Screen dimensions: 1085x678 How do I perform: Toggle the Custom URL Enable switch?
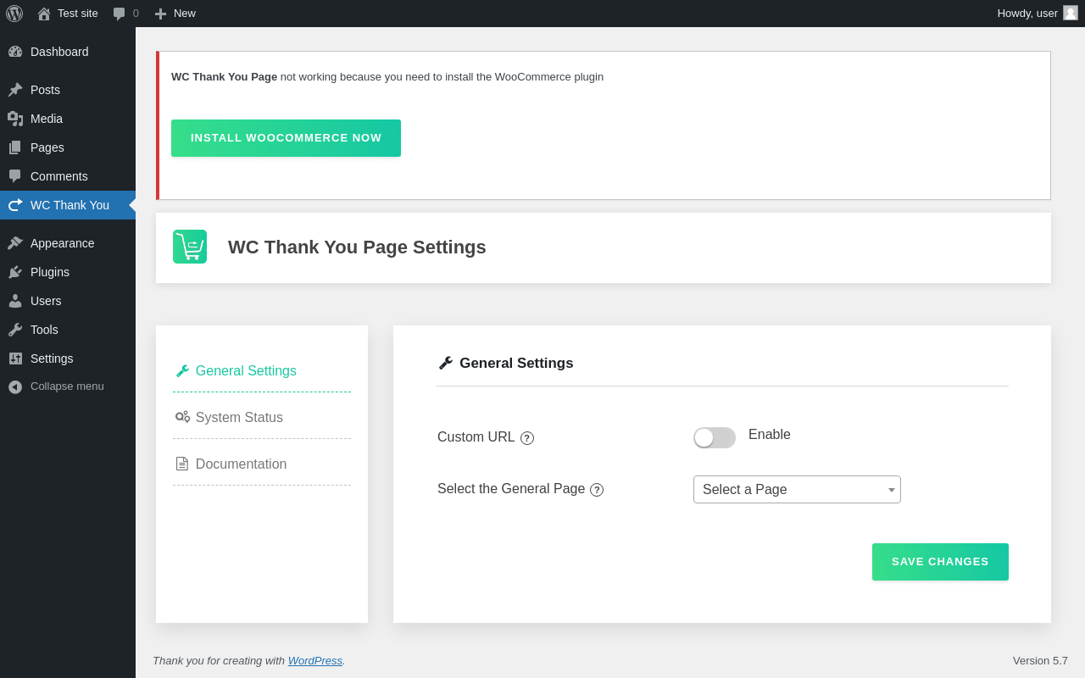point(715,437)
